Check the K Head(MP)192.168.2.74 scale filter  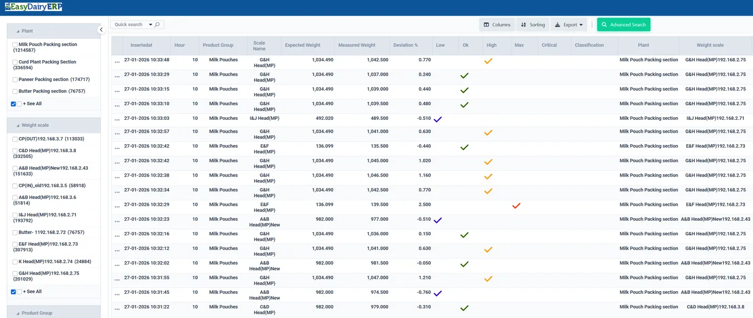click(x=15, y=262)
